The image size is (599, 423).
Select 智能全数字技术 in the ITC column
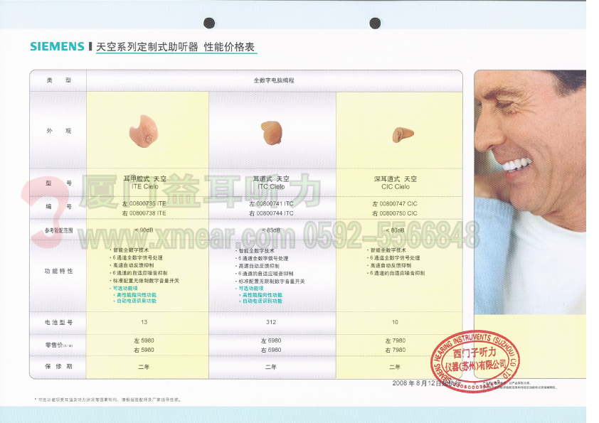pyautogui.click(x=256, y=251)
